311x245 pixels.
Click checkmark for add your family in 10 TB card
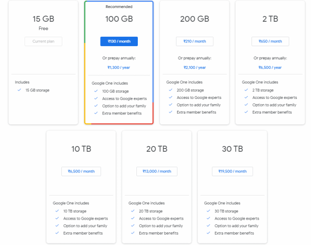(57, 226)
